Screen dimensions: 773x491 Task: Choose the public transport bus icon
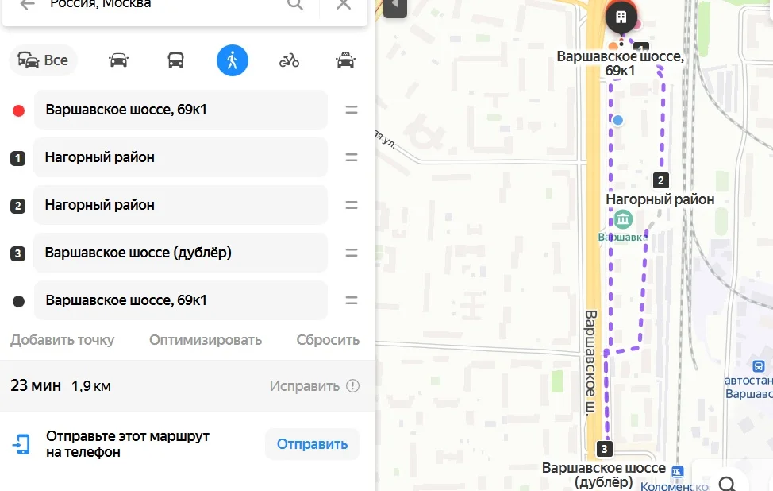(x=175, y=60)
